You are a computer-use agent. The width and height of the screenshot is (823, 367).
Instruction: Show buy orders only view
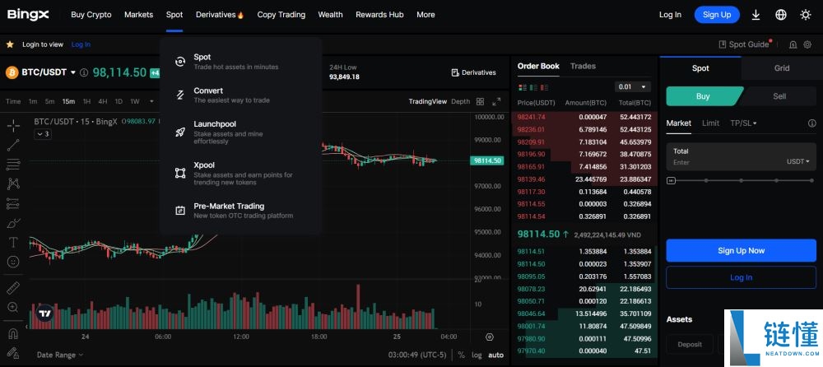(x=533, y=87)
